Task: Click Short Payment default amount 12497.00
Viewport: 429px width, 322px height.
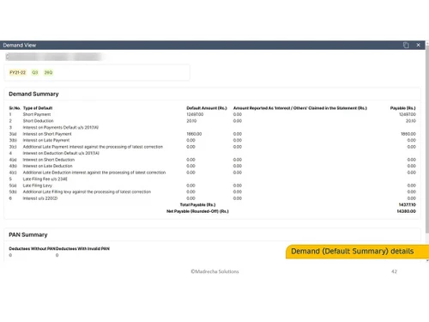Action: [195, 114]
